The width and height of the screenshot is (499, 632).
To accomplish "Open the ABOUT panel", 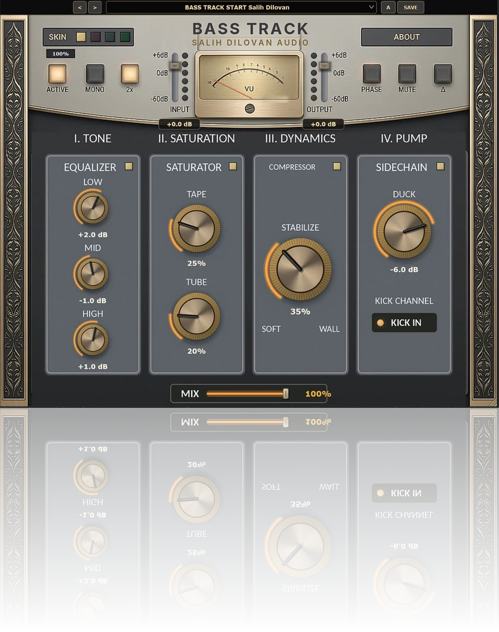I will (x=407, y=37).
